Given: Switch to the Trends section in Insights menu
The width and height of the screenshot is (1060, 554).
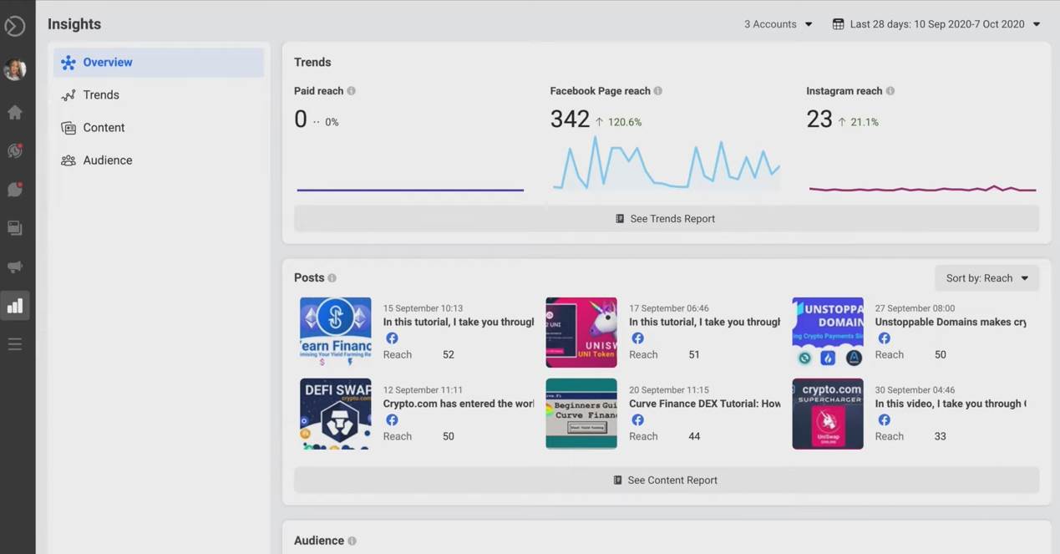Looking at the screenshot, I should click(101, 95).
